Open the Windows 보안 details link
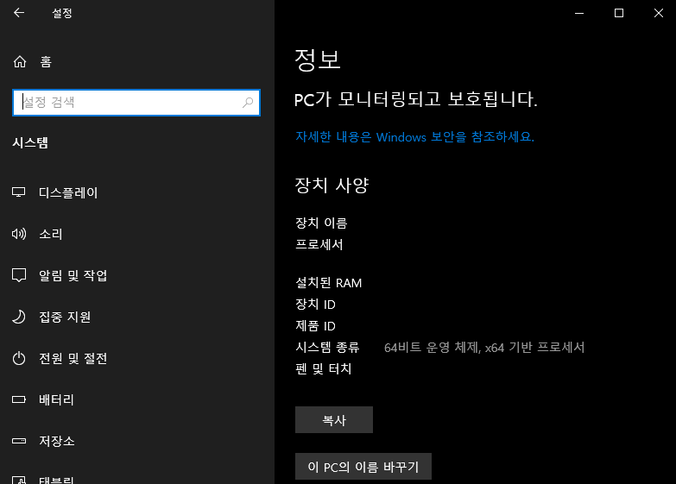The image size is (676, 484). (x=414, y=137)
